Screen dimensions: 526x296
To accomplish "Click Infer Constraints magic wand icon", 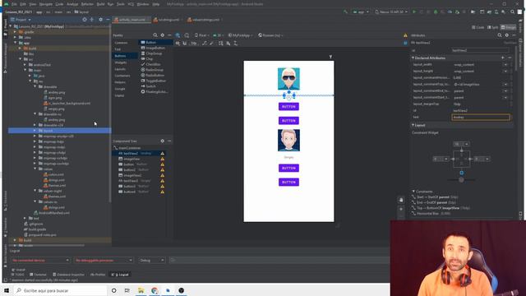I will [211, 44].
